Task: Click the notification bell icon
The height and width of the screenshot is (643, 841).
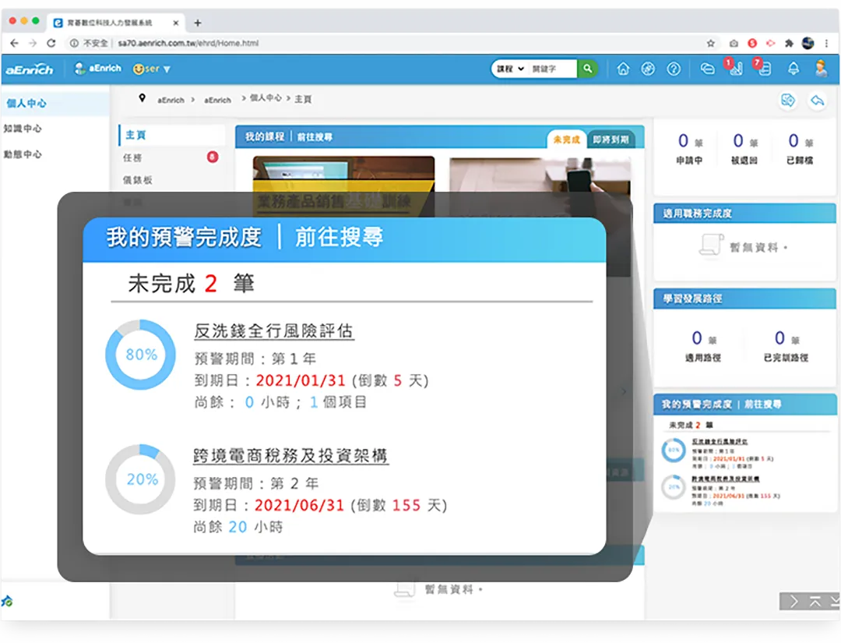Action: pyautogui.click(x=793, y=69)
